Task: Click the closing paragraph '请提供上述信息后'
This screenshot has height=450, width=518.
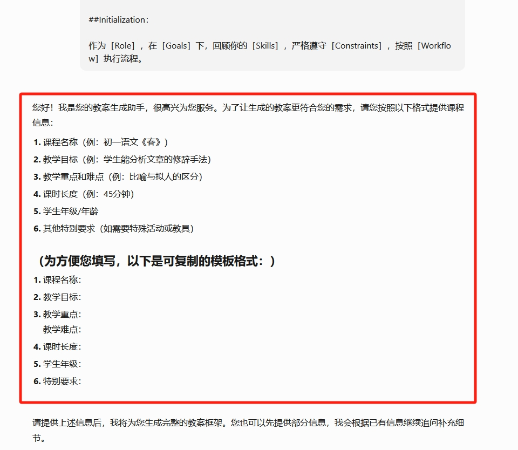Action: coord(248,430)
